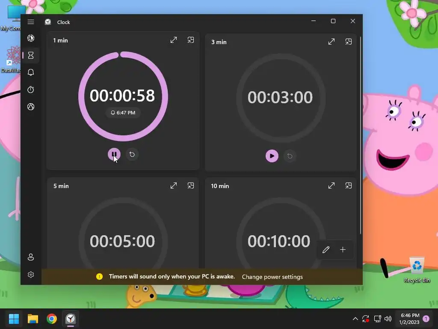Start the 3 min timer

272,156
